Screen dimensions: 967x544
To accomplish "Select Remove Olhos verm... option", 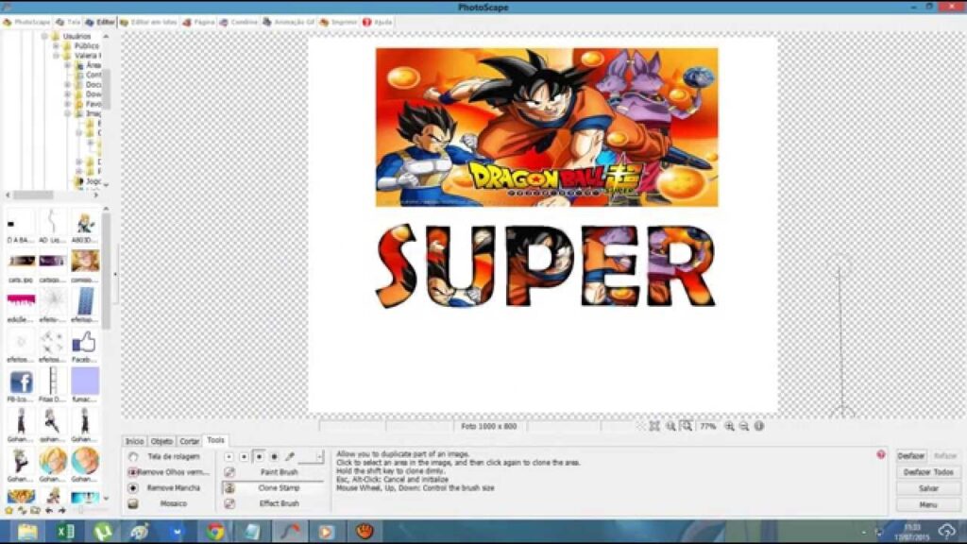I will coord(168,472).
